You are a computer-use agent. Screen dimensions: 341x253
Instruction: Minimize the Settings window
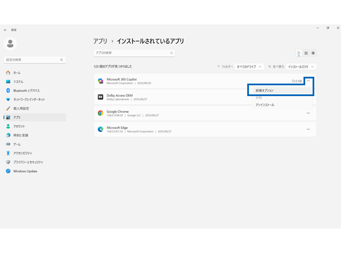[x=318, y=28]
